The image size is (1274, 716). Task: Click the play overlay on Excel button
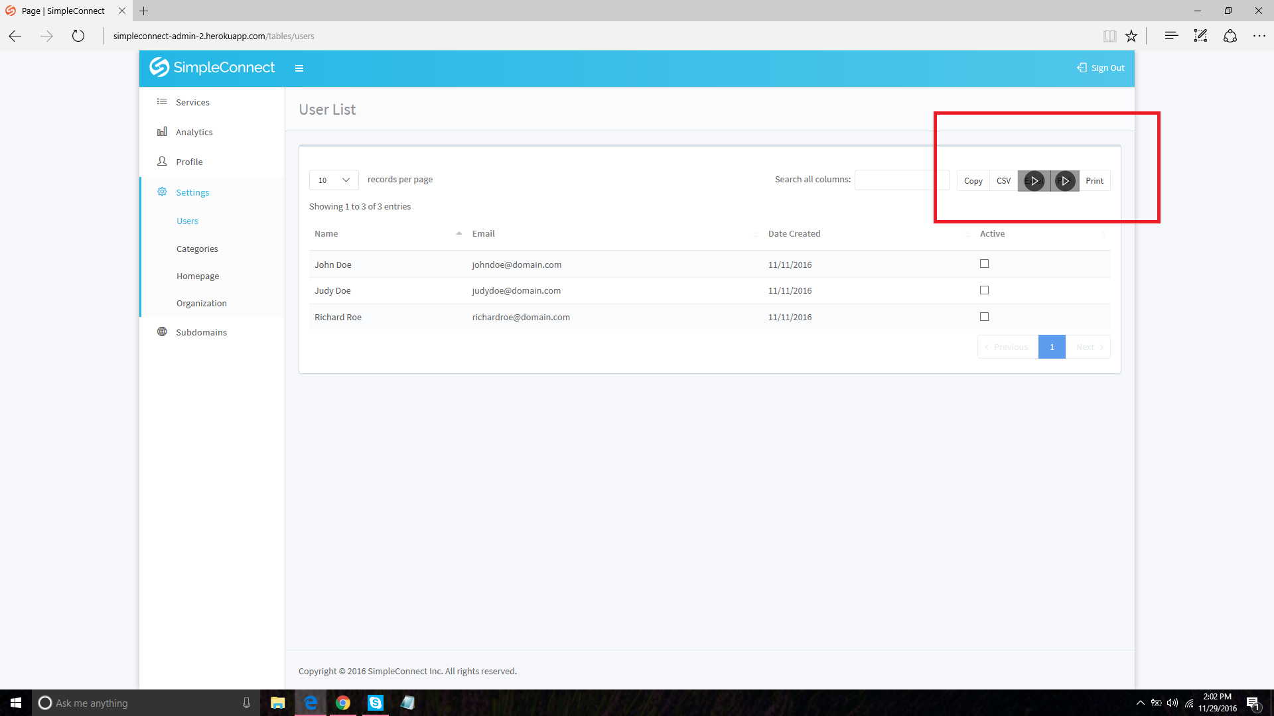1034,181
